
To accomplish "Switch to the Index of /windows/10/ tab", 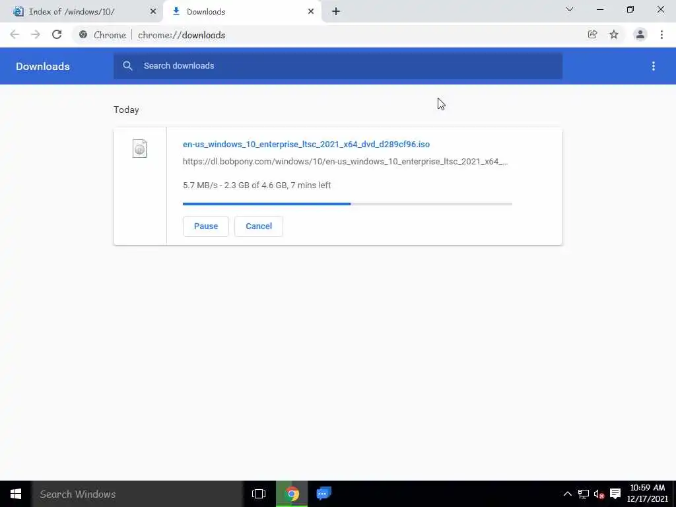I will [x=81, y=12].
